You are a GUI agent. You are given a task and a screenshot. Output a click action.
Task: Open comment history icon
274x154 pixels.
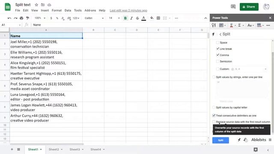pyautogui.click(x=233, y=7)
